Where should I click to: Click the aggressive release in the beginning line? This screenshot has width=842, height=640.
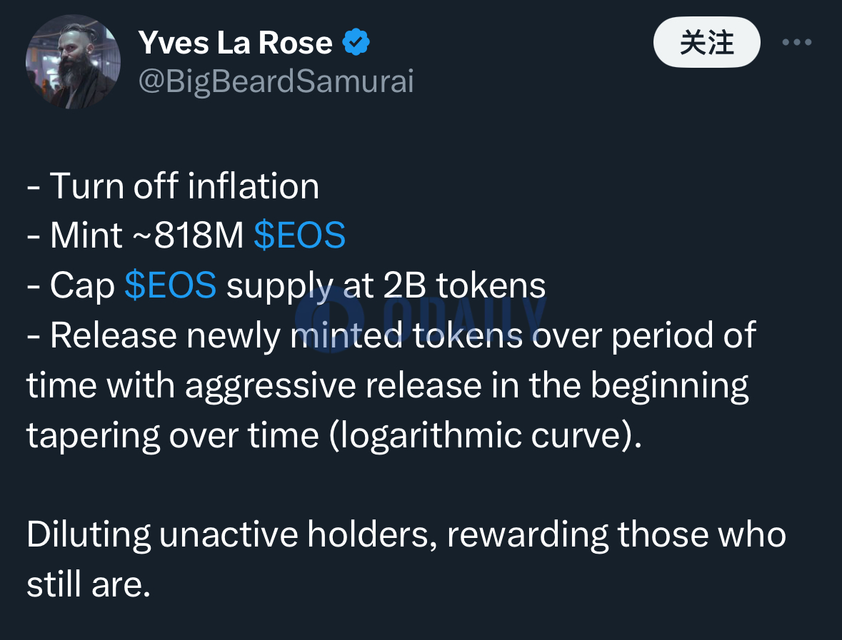387,386
